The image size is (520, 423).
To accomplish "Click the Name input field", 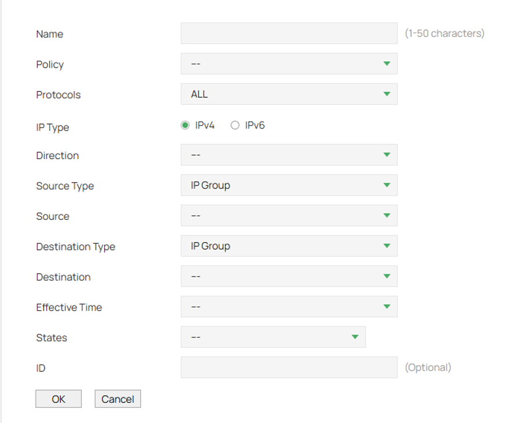I will tap(289, 33).
